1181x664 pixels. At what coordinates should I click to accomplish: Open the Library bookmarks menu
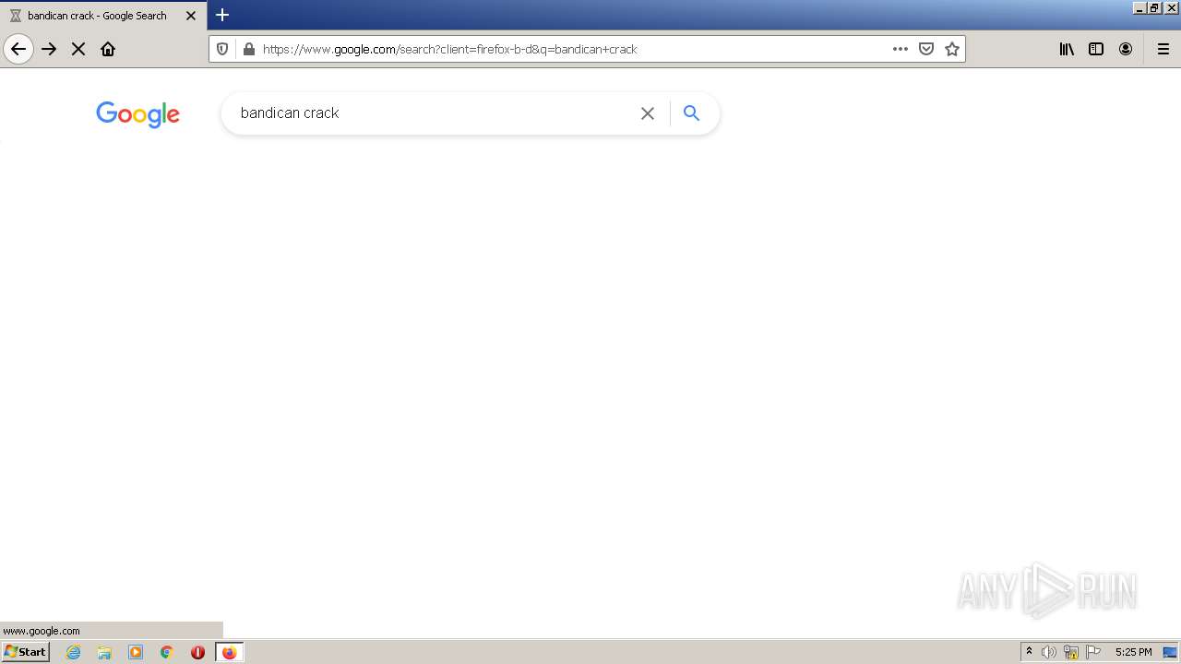(1067, 49)
